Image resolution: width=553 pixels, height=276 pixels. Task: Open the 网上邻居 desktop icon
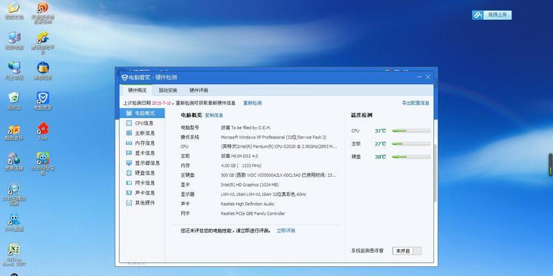coord(14,70)
